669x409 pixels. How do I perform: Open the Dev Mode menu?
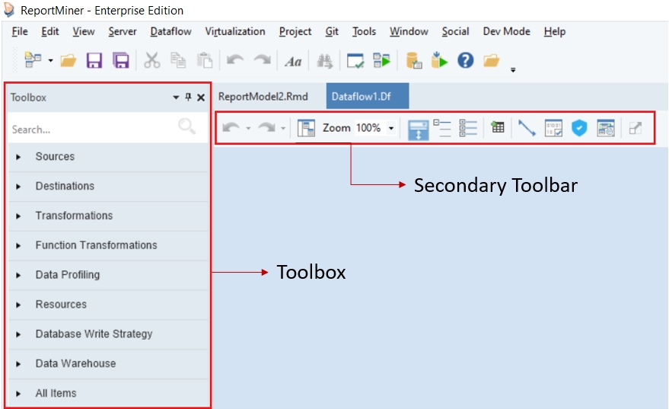(506, 31)
